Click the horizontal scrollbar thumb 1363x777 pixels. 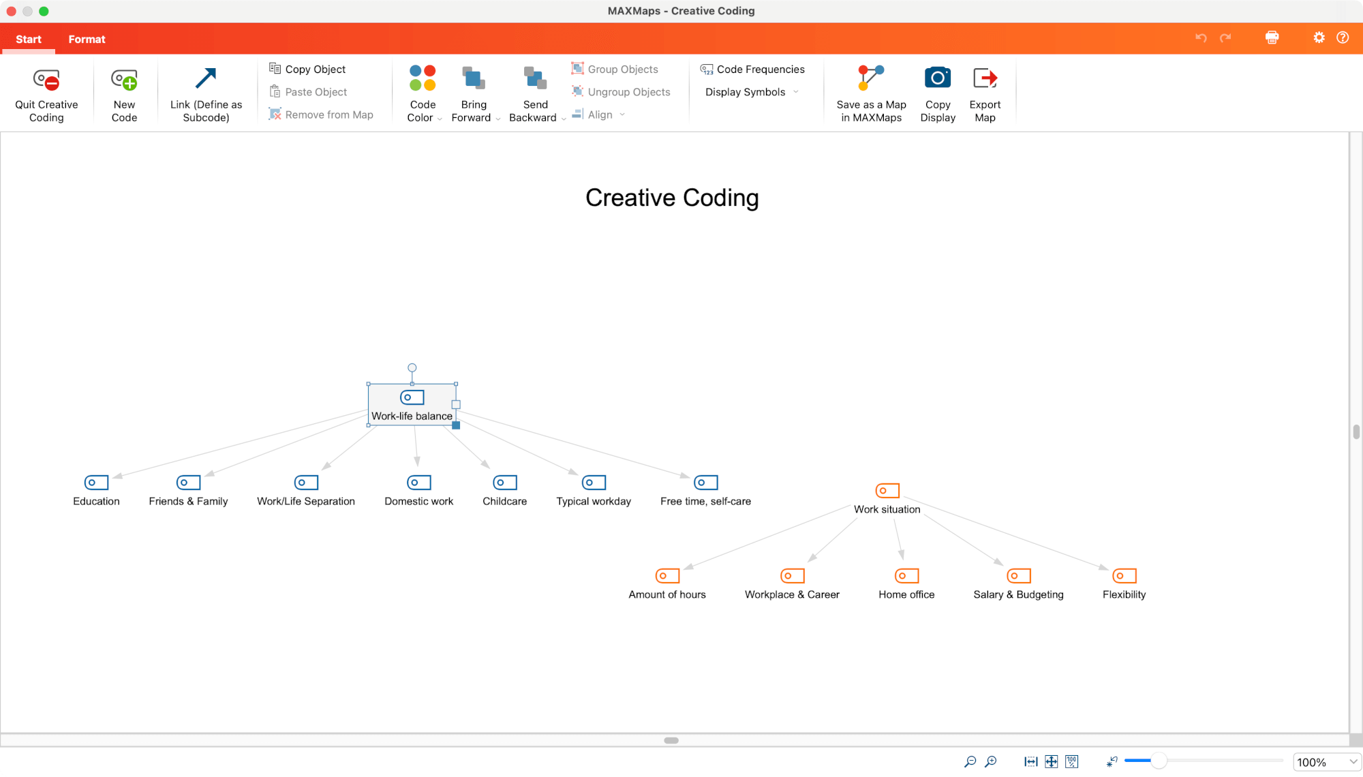click(671, 740)
